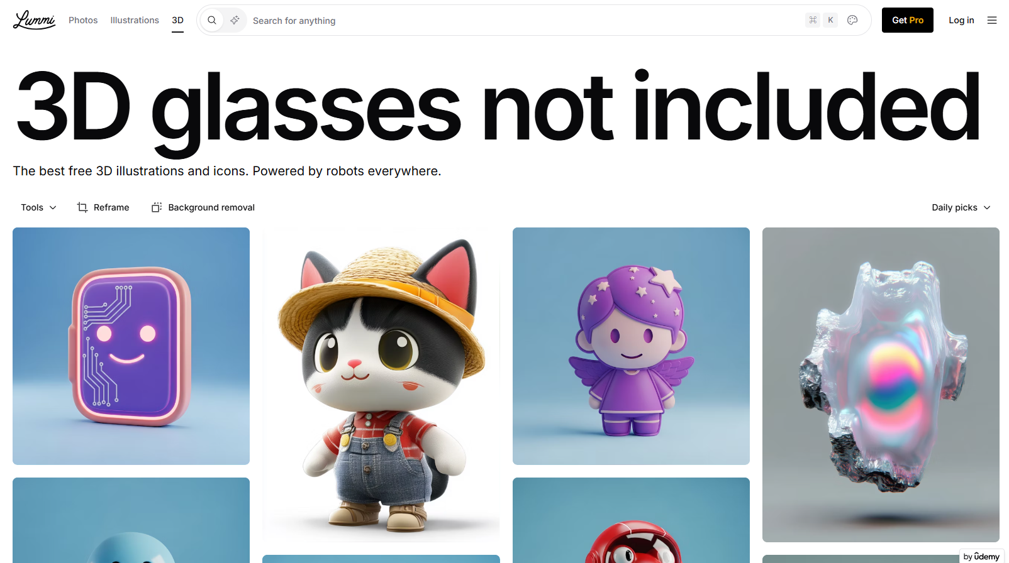Open the Daily picks sort dropdown
The height and width of the screenshot is (563, 1009).
961,207
